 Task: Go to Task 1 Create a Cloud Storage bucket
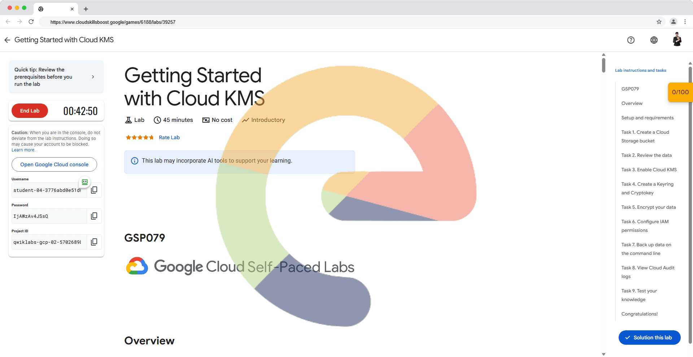click(645, 136)
